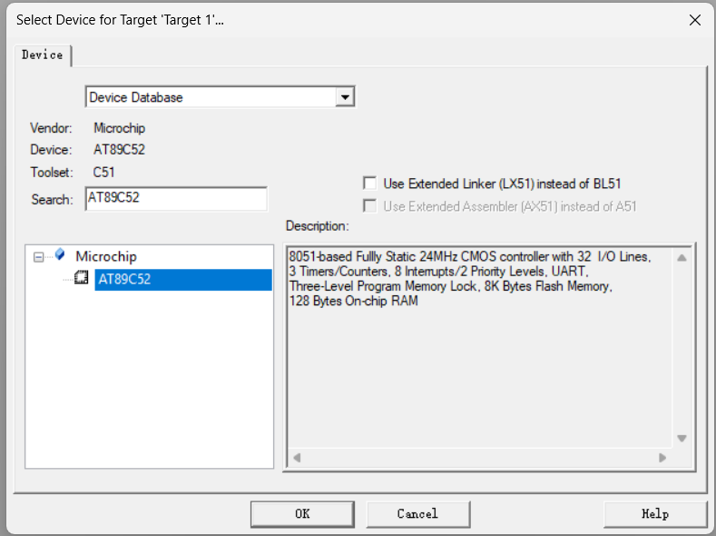This screenshot has width=716, height=536.
Task: Collapse the Microchip tree node
Action: [39, 257]
